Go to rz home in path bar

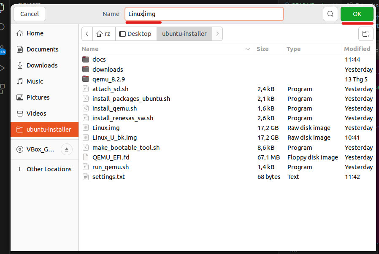[103, 34]
